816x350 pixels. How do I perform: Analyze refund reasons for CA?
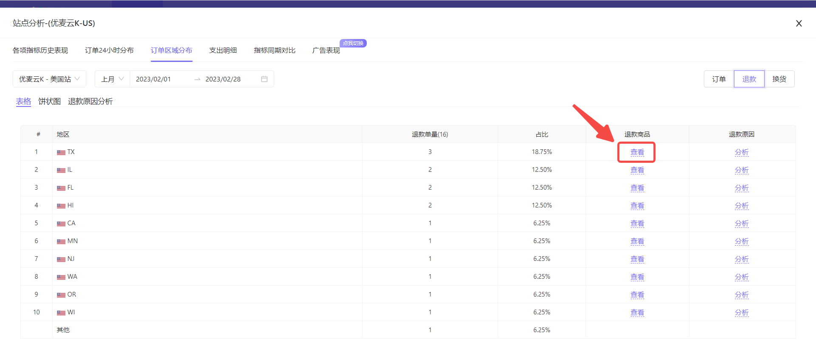pos(742,223)
